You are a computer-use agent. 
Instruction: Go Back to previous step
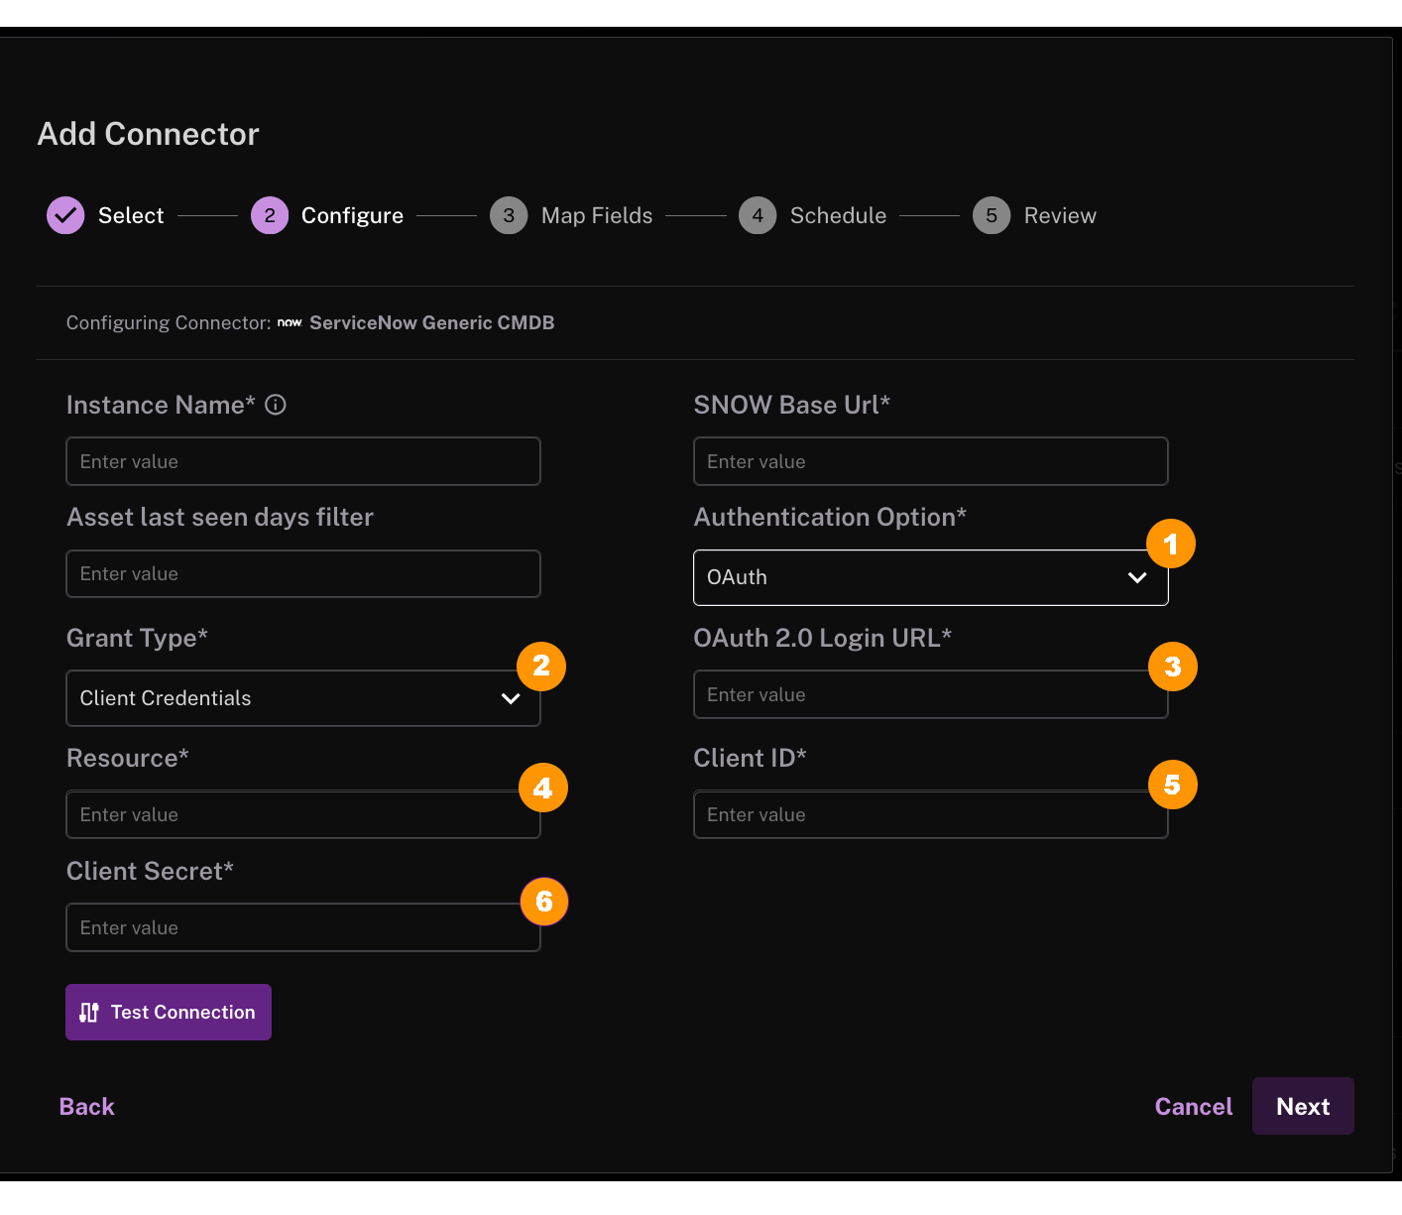(x=87, y=1106)
